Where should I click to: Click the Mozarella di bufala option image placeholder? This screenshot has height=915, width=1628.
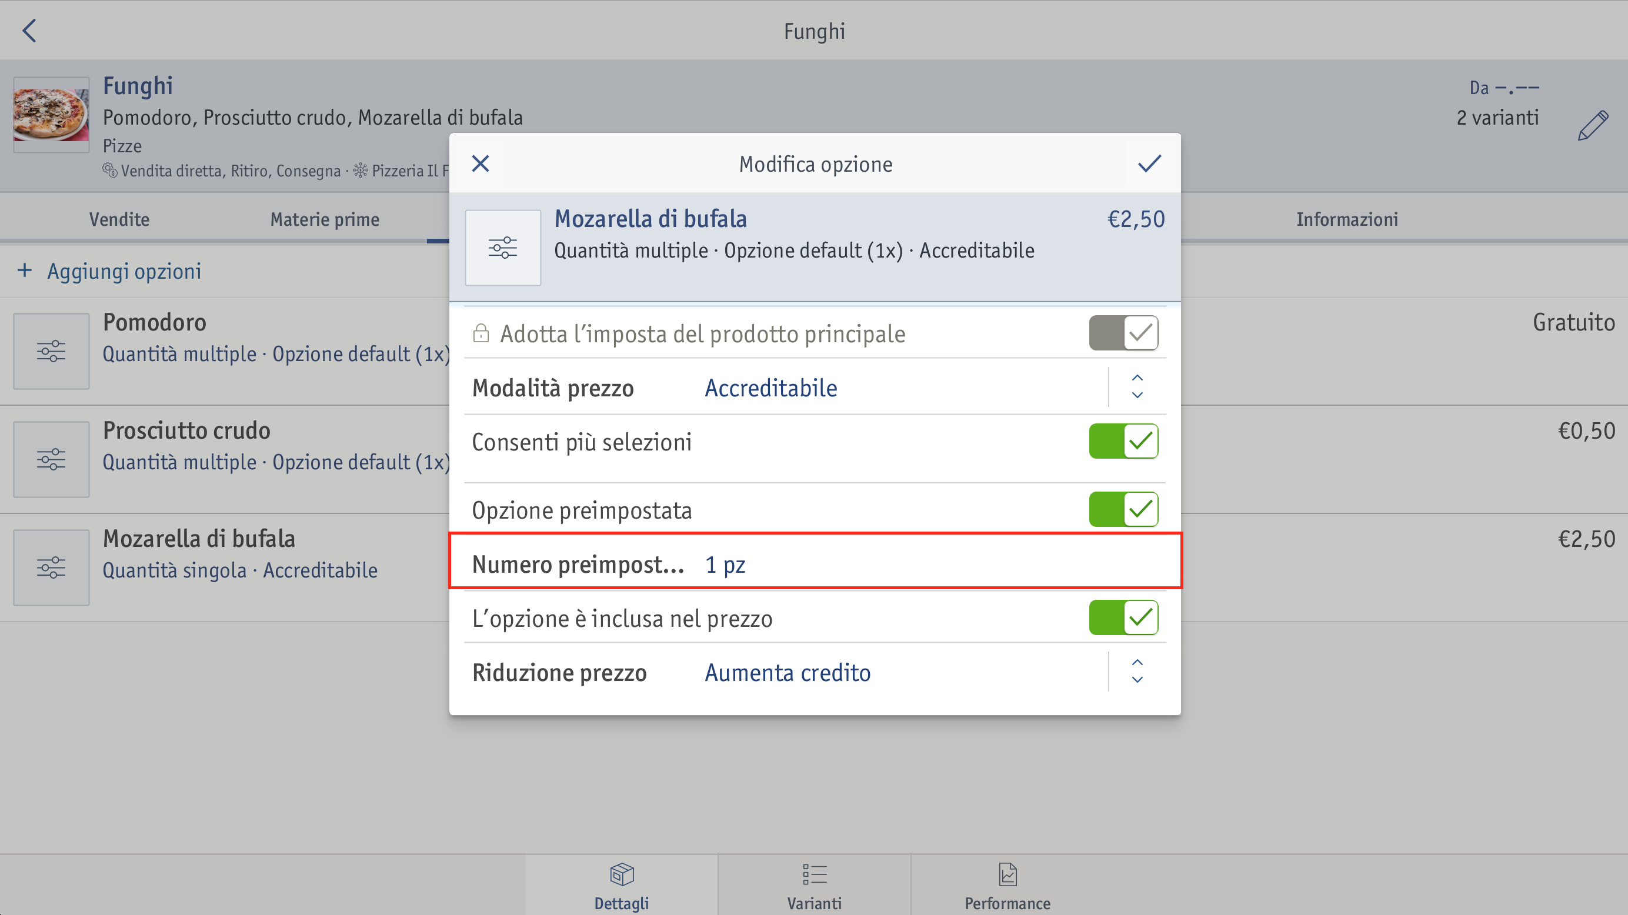(x=503, y=248)
